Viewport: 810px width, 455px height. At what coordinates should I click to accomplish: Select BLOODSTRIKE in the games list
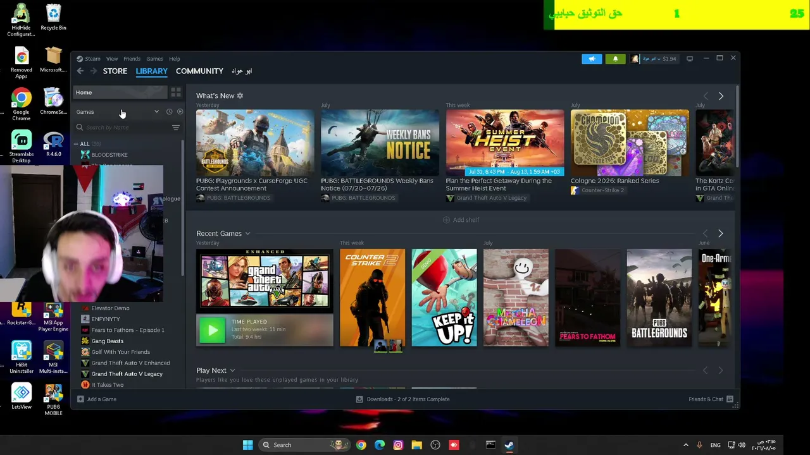pyautogui.click(x=109, y=155)
